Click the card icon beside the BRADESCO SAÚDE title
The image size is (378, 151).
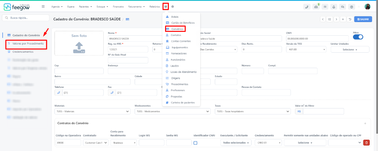click(x=127, y=19)
